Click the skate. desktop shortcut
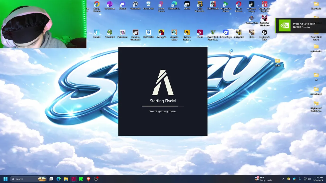 (252, 34)
